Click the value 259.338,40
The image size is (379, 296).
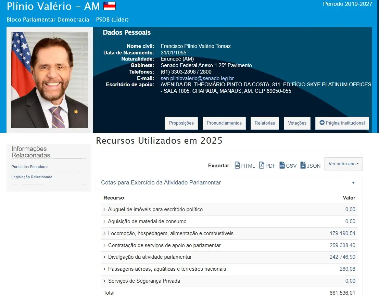point(342,245)
